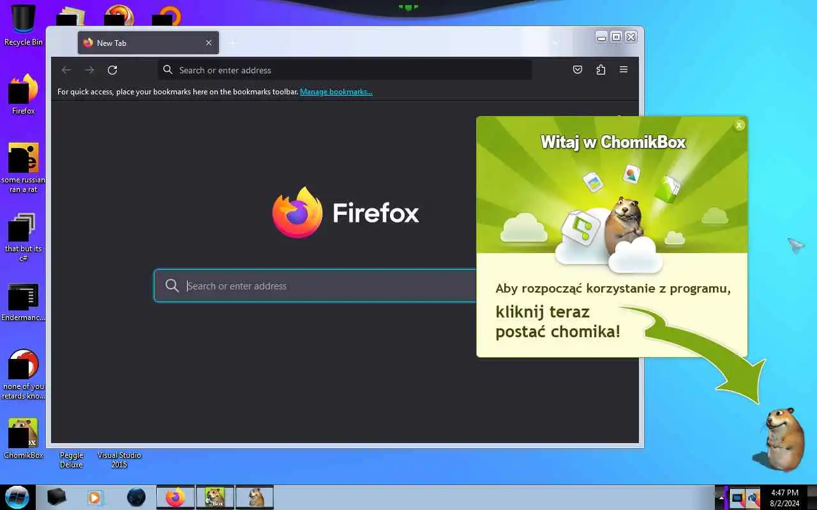Show hidden system tray icons
This screenshot has width=817, height=510.
(x=721, y=497)
